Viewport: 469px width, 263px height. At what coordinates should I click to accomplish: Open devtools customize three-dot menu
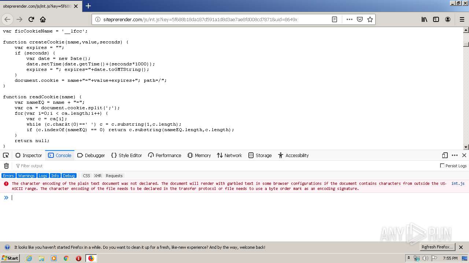click(455, 155)
